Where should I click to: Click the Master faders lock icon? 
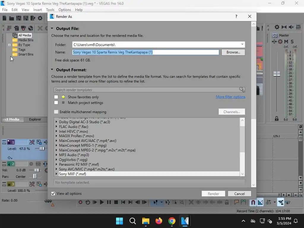point(277,119)
